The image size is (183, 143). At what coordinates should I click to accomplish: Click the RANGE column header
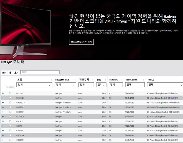click(151, 80)
